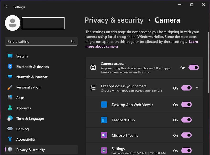
Task: Minimize the Settings window
Action: click(180, 5)
